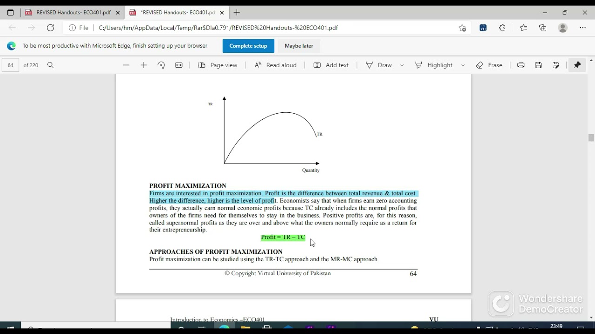This screenshot has height=334, width=595.
Task: Click the scrollbar up arrow
Action: pyautogui.click(x=591, y=61)
